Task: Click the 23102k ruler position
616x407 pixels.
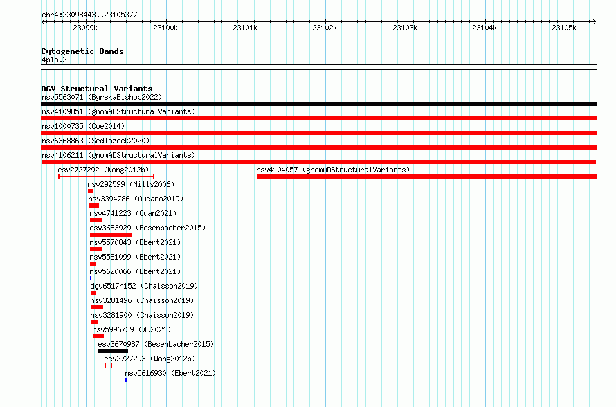Action: click(325, 28)
